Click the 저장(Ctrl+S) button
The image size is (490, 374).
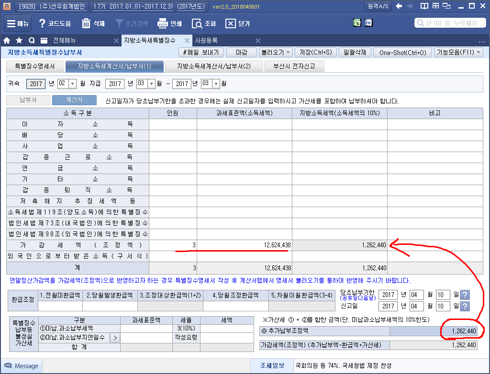tap(316, 53)
